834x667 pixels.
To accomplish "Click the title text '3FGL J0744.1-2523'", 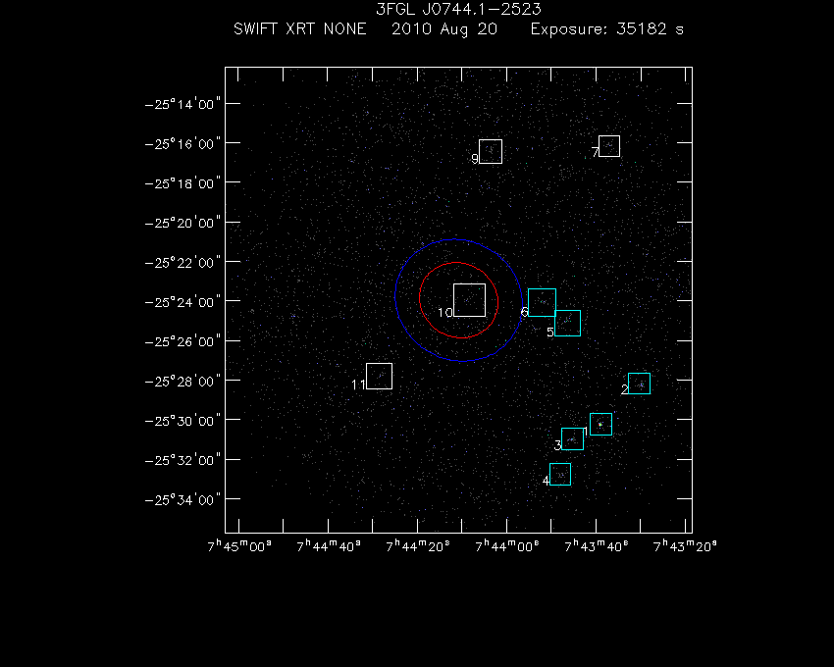I will coord(458,9).
